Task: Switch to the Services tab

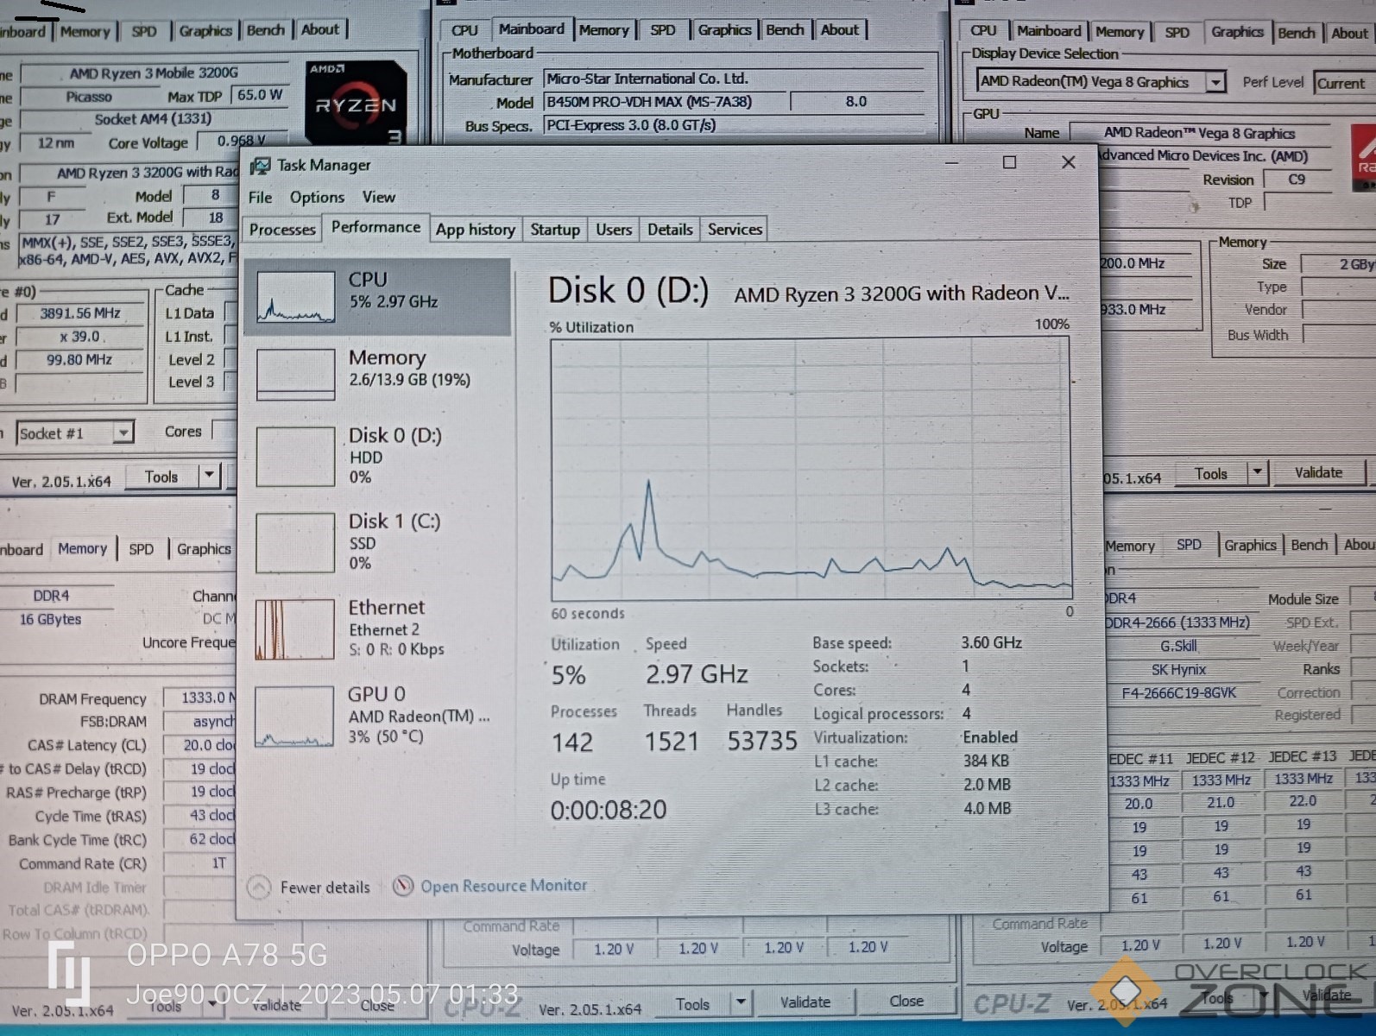Action: 735,230
